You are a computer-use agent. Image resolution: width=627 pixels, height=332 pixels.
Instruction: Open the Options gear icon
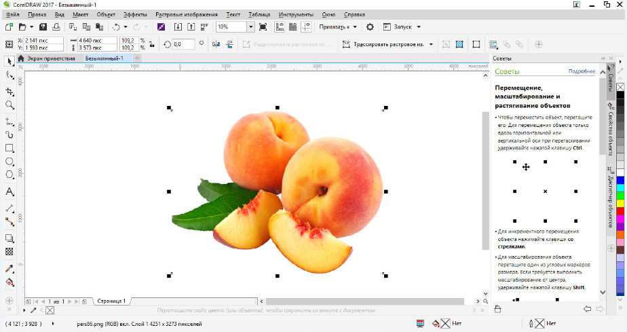click(370, 27)
